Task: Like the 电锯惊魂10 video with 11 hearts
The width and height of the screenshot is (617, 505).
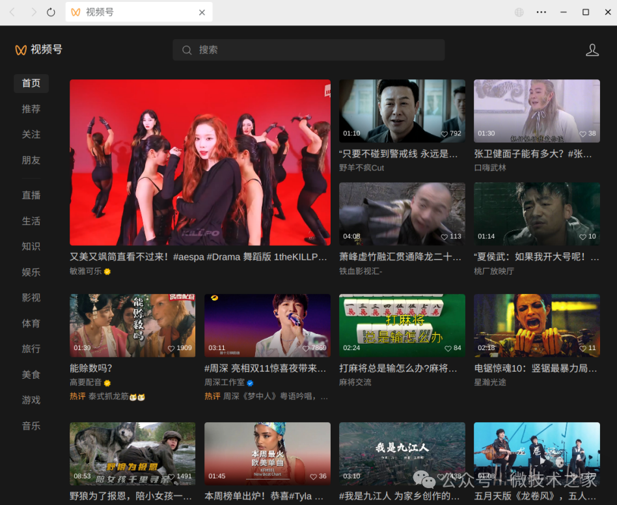Action: click(x=583, y=348)
